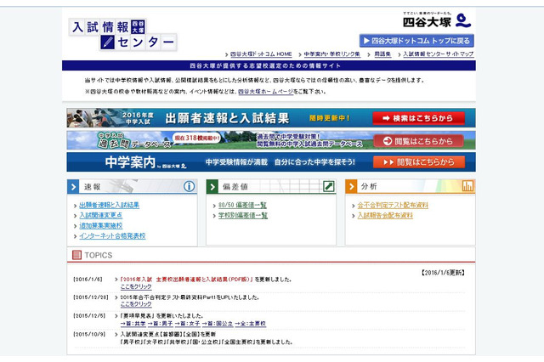This screenshot has width=544, height=362.
Task: Click 閲覧はこちらから on the 中学案内 banner
Action: coord(419,162)
